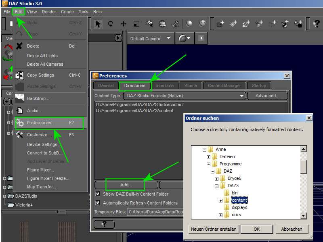Click Preferences dialog question-mark help button
Image resolution: width=323 pixels, height=242 pixels.
click(x=104, y=224)
